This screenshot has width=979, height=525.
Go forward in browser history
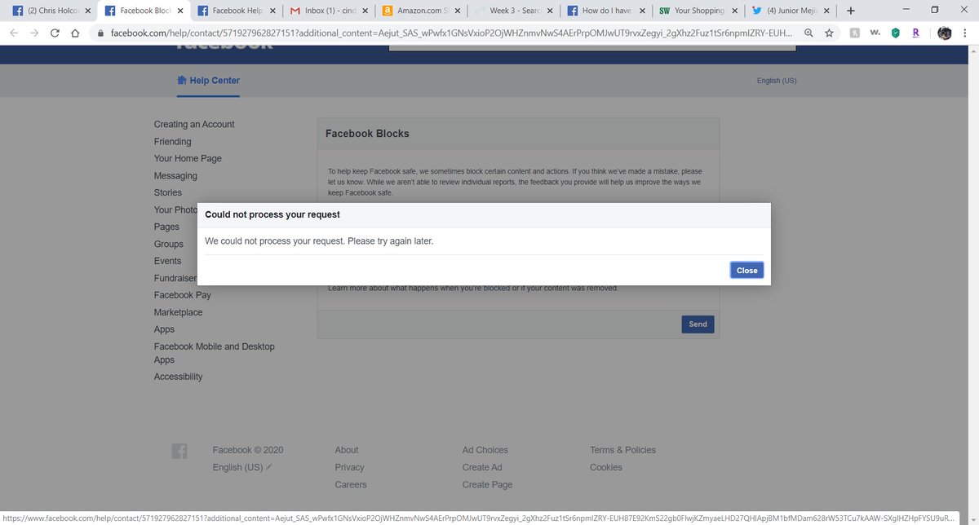click(x=34, y=33)
